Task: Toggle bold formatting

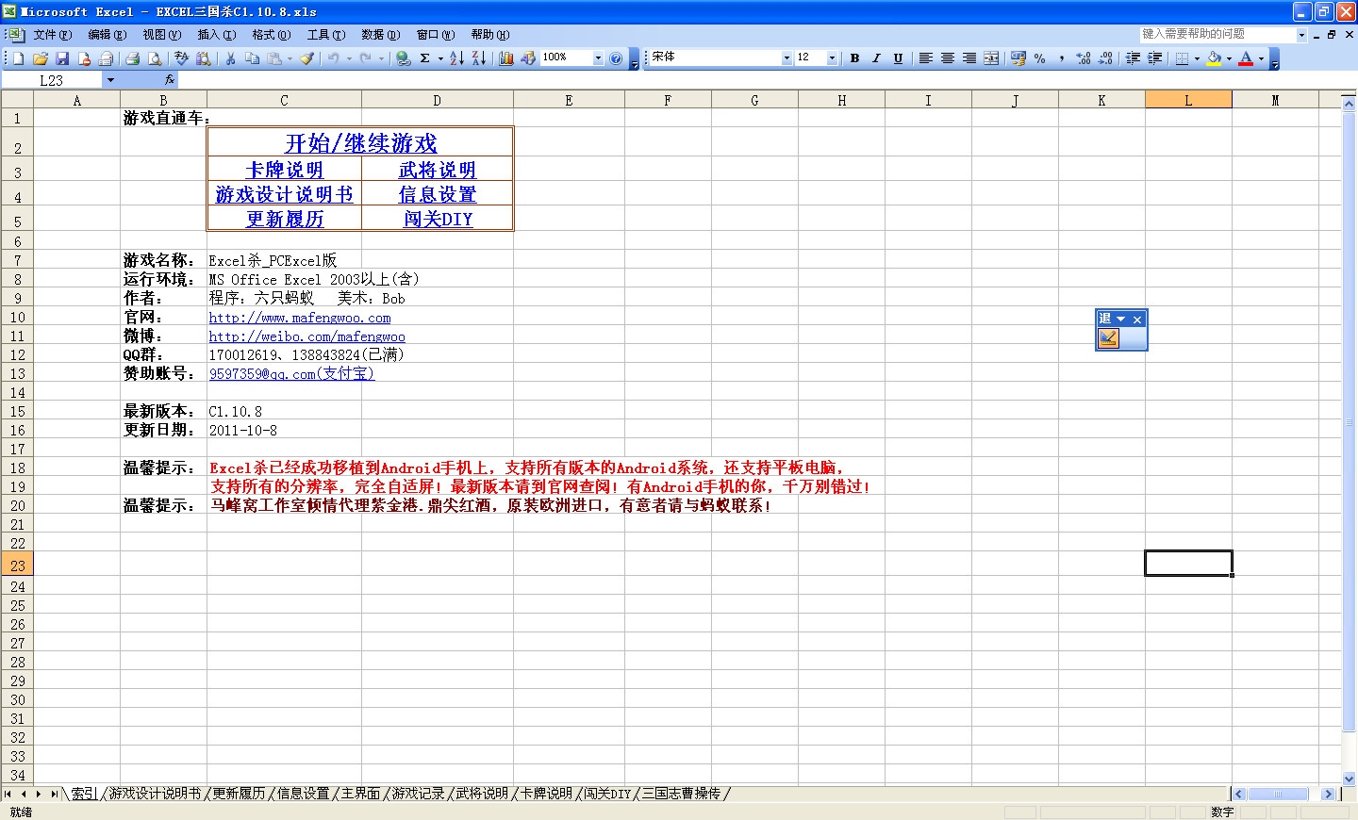Action: pyautogui.click(x=854, y=58)
